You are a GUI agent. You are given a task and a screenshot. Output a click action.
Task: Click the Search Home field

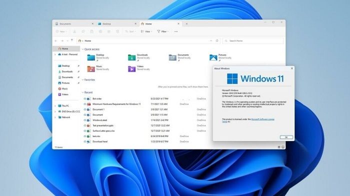click(253, 41)
